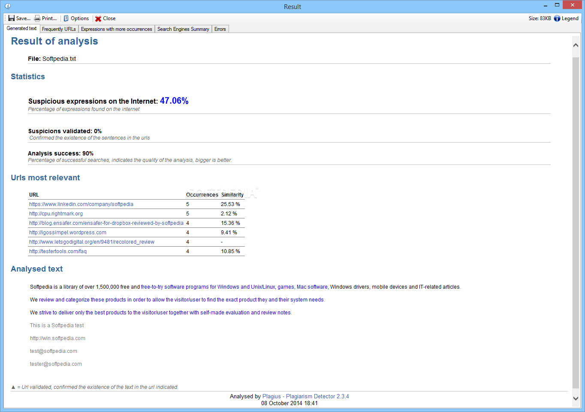Open the Search Engines Summary tab
The image size is (585, 412).
pyautogui.click(x=183, y=29)
